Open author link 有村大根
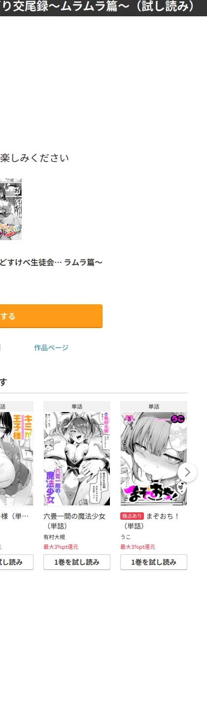207x706 pixels. [54, 537]
